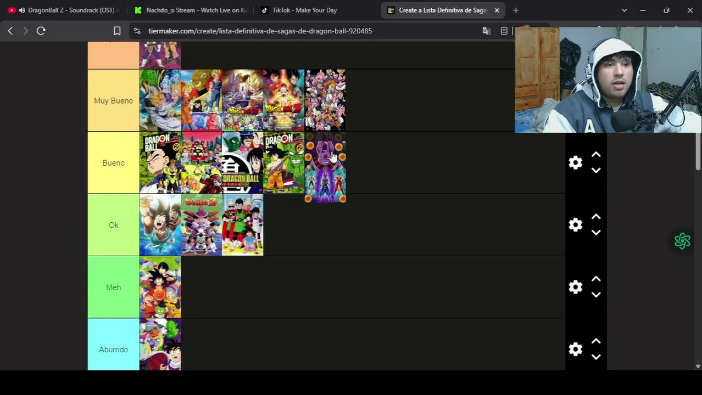Screen dimensions: 702x395
Task: Select third image in Ok row
Action: 243,225
